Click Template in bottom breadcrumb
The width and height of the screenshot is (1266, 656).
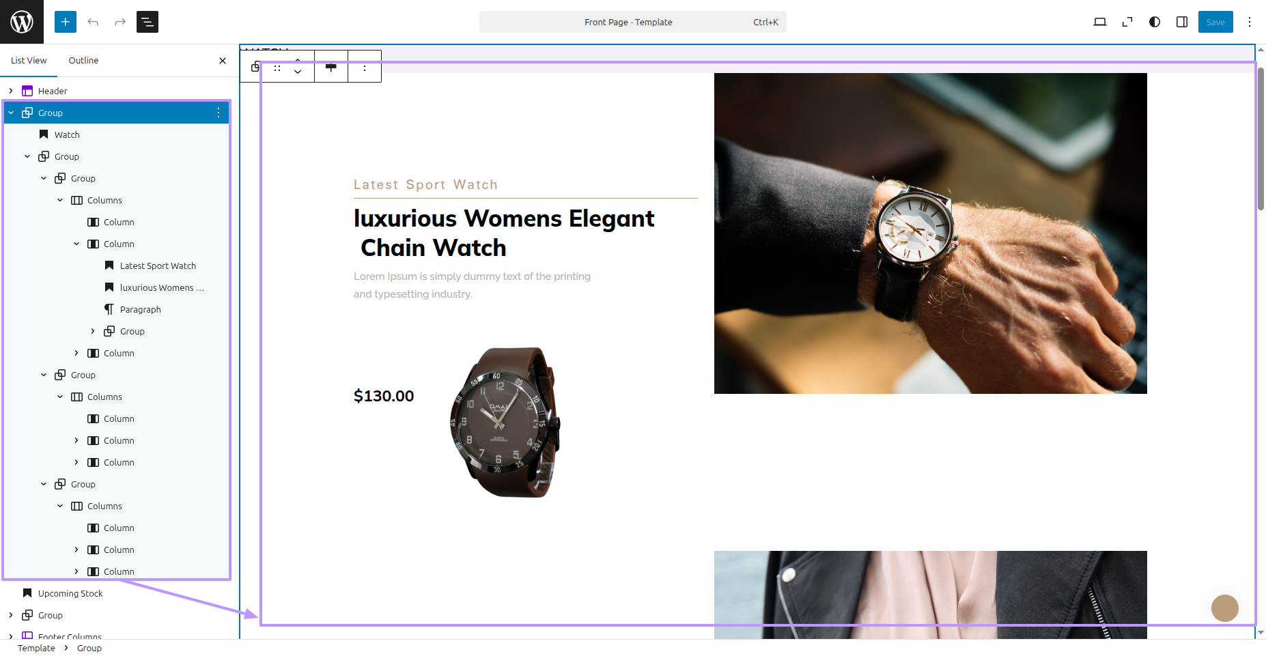[x=36, y=648]
